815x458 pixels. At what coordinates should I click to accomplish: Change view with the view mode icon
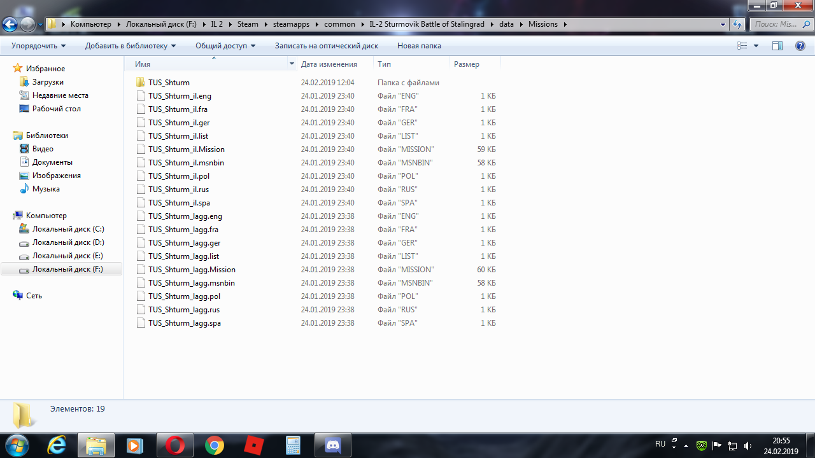click(x=742, y=46)
